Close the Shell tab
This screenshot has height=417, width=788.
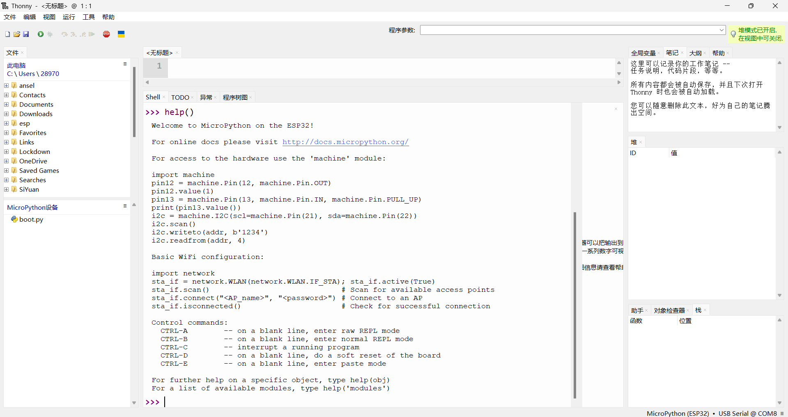pyautogui.click(x=164, y=97)
